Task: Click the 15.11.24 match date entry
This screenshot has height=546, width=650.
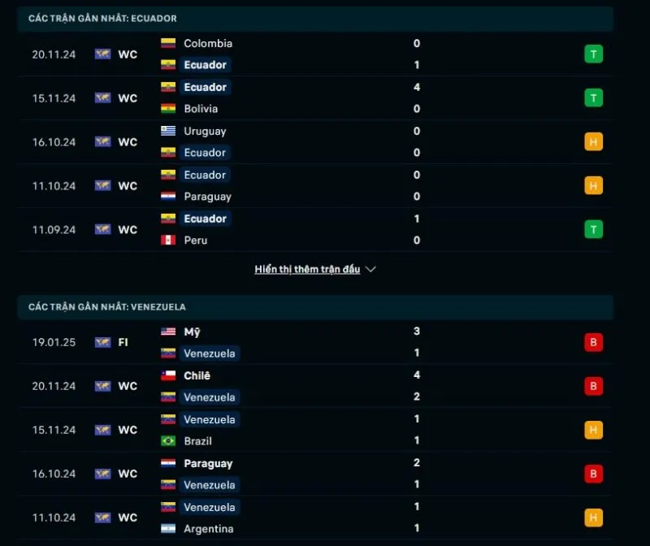Action: 54,97
